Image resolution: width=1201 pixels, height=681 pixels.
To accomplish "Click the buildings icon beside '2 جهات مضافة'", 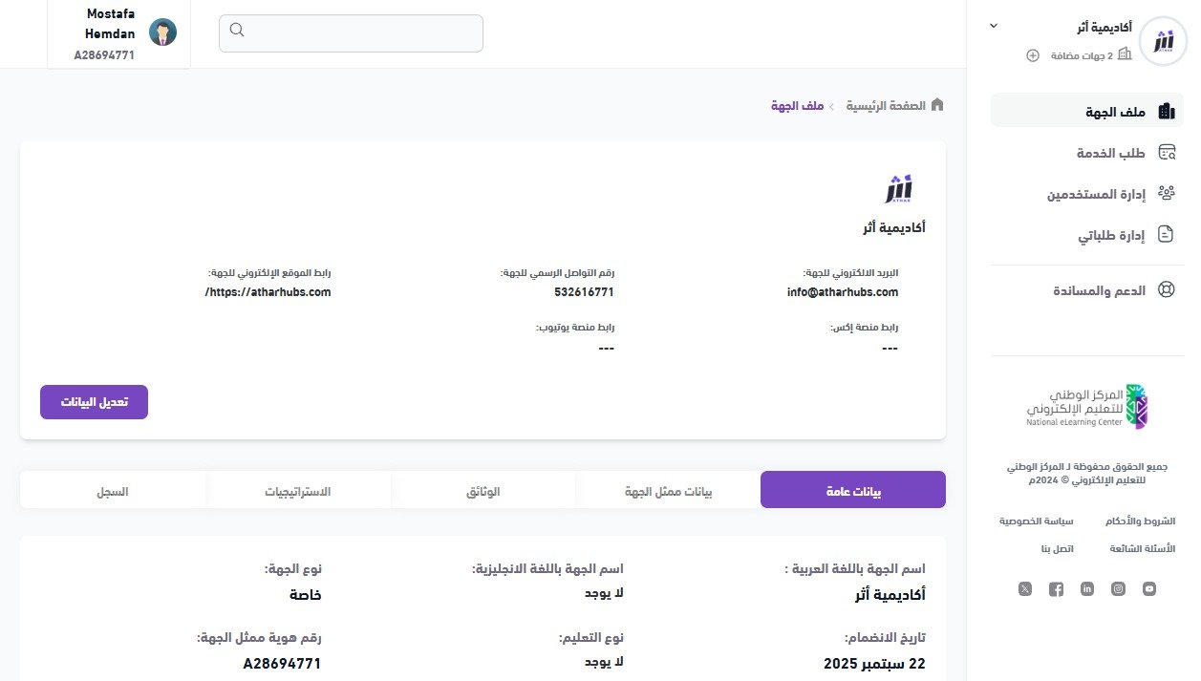I will [x=1125, y=54].
